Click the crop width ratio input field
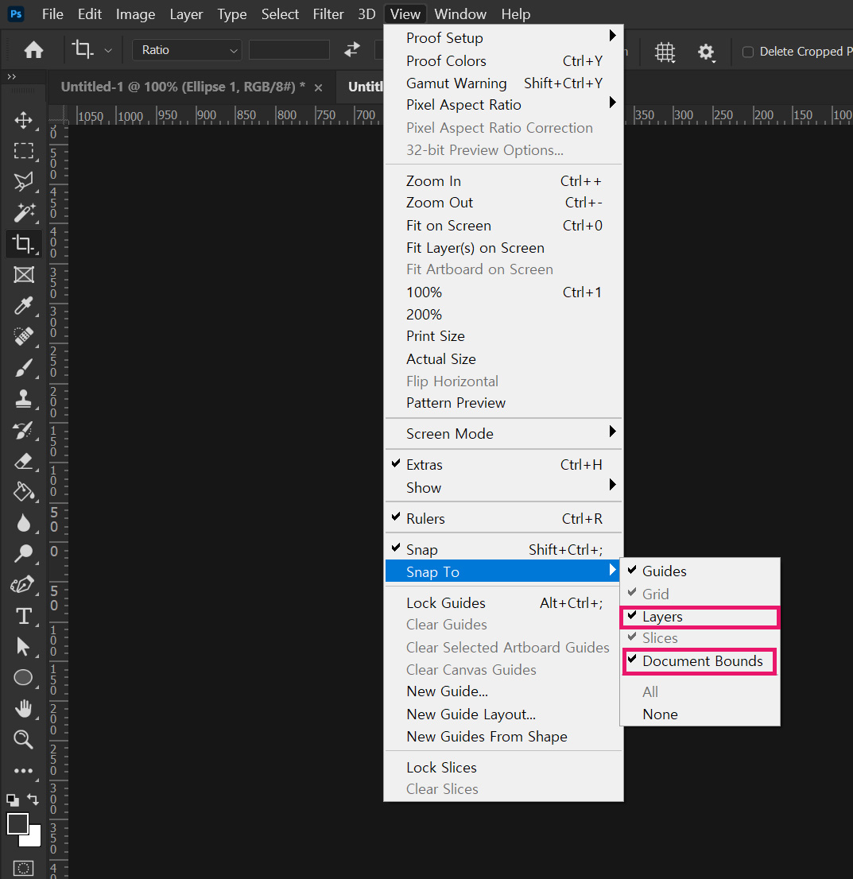Image resolution: width=853 pixels, height=879 pixels. point(289,50)
